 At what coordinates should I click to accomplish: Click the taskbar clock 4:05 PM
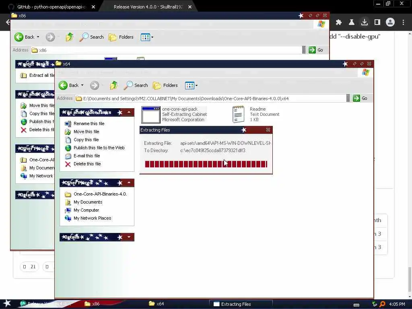coord(397,304)
